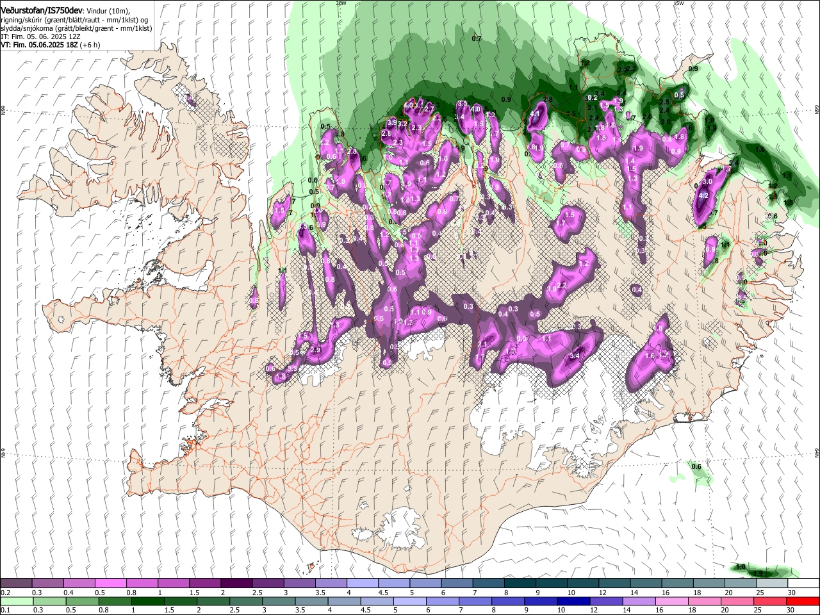Select the '30' label on the snow scale
This screenshot has height=615, width=820.
point(791,593)
